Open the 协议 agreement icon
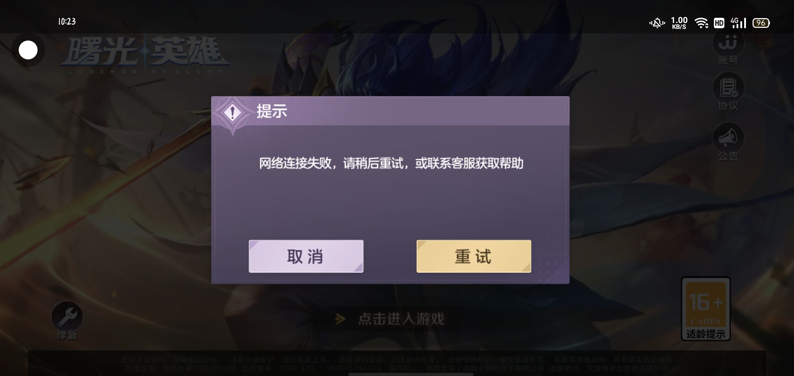Screen dimensions: 794x376 pos(728,92)
